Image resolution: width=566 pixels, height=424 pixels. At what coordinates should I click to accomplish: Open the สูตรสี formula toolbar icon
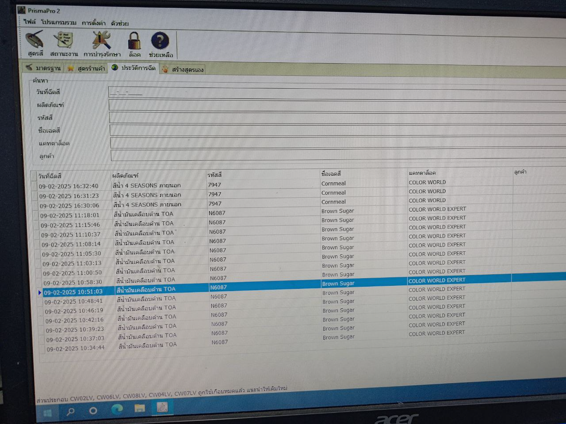pos(35,44)
